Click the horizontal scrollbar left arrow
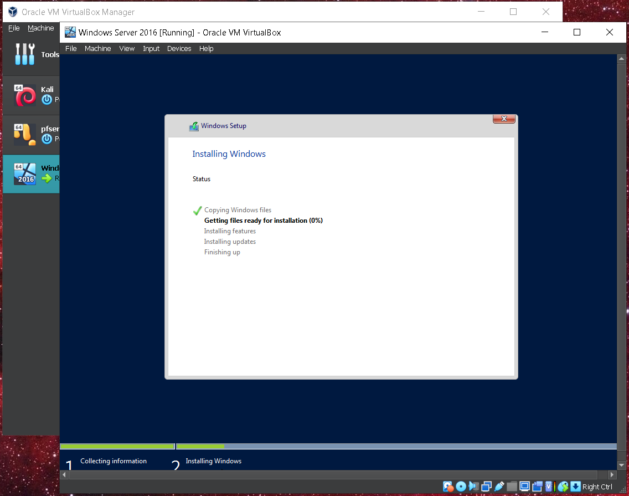This screenshot has width=629, height=496. 64,475
